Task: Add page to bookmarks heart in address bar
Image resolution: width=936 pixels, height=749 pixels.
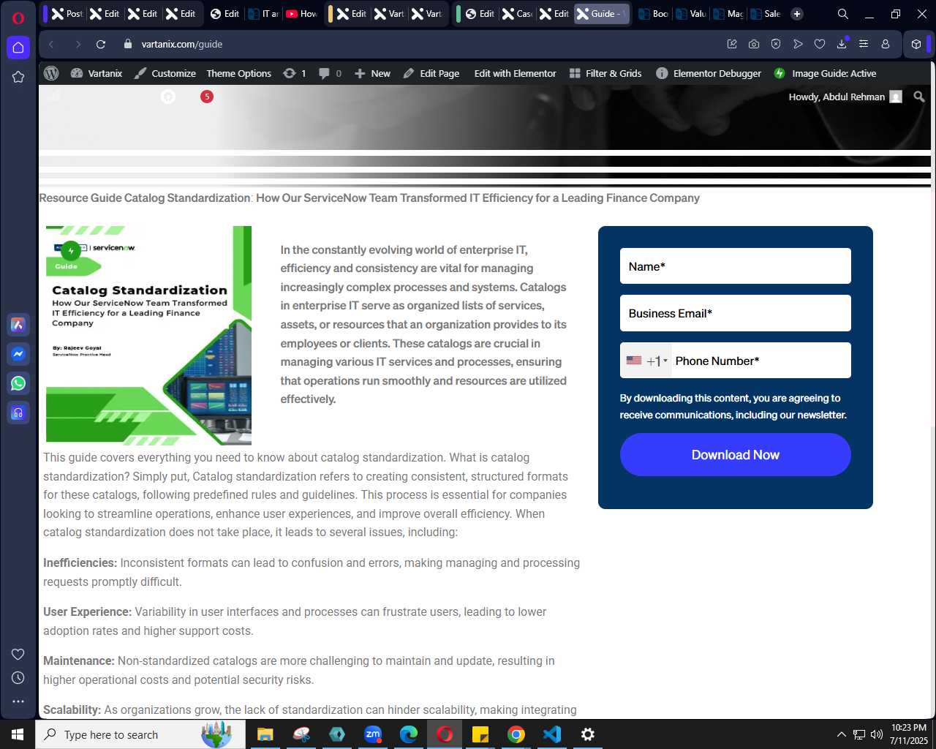Action: 820,44
